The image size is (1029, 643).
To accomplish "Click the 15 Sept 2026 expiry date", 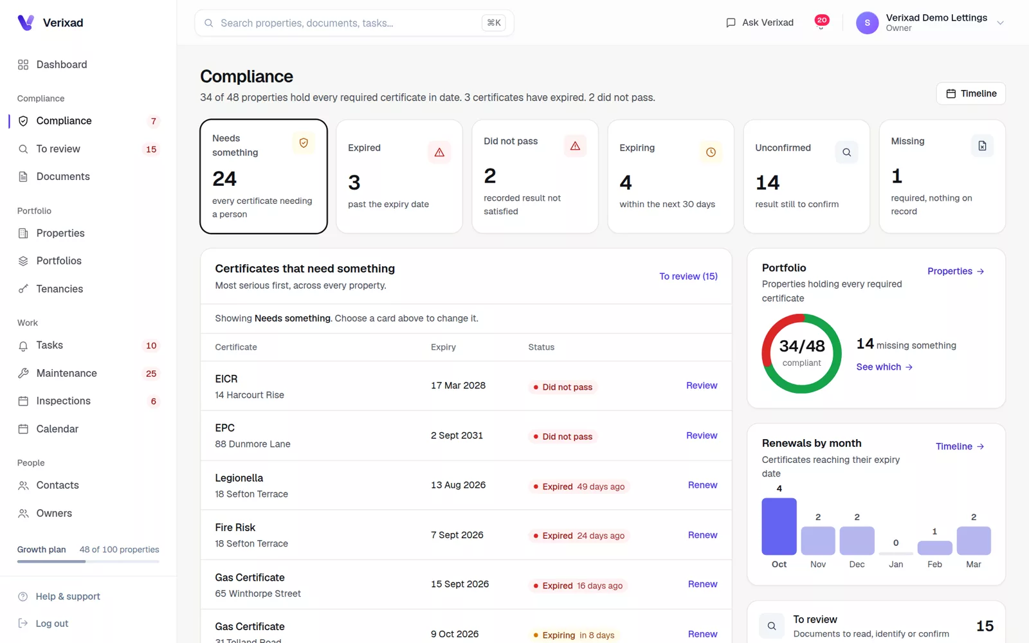I will tap(460, 584).
